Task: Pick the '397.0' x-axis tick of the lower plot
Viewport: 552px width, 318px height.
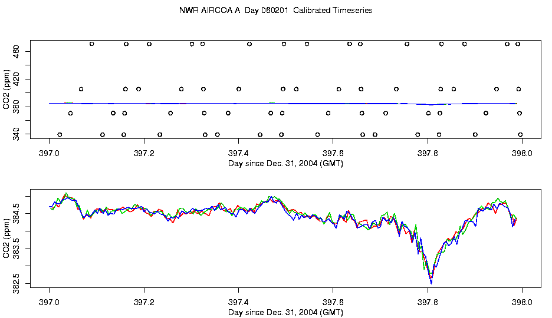Action: pyautogui.click(x=50, y=302)
